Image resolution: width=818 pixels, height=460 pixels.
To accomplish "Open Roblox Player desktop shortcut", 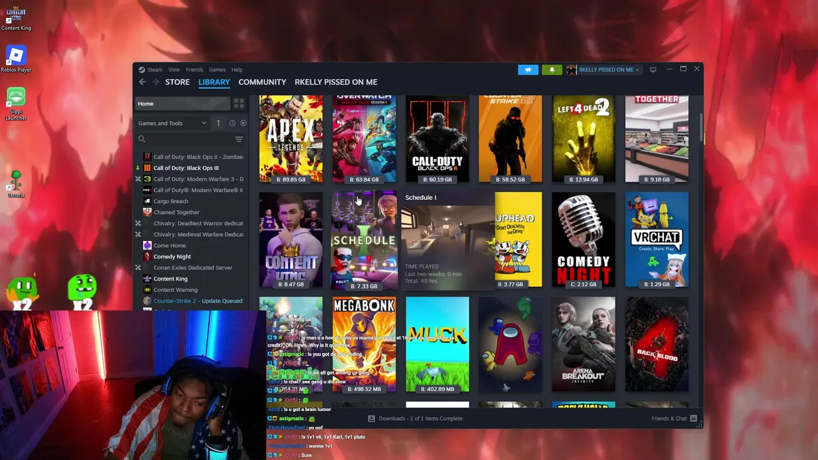I will click(x=16, y=59).
